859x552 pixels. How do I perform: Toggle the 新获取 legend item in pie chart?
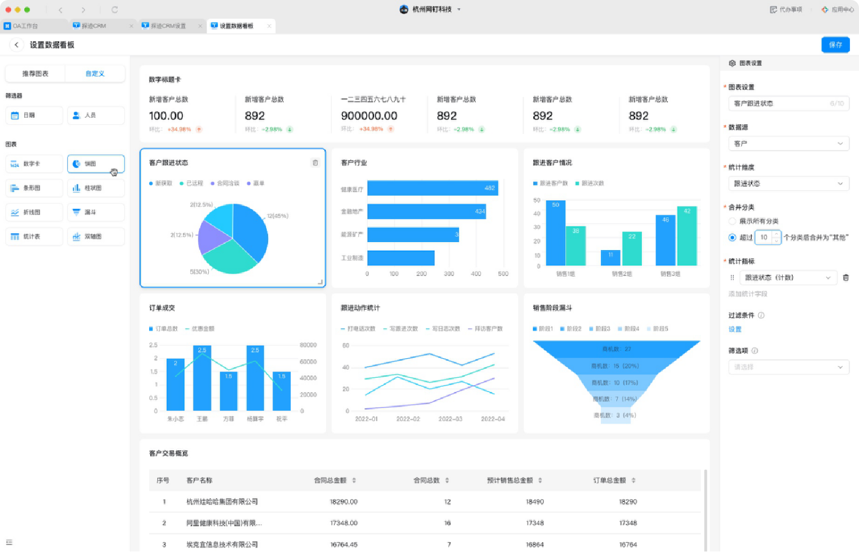[160, 183]
